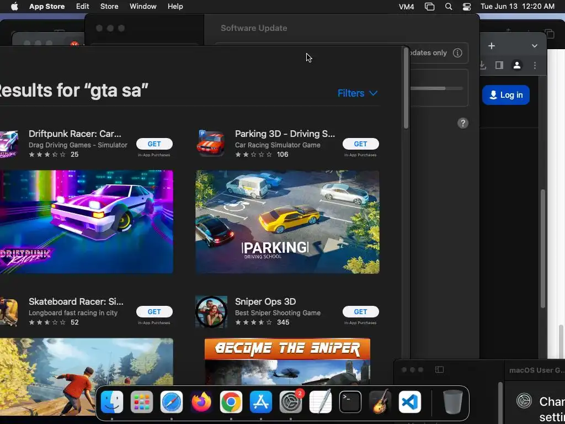Open the Chrome profile avatar icon
Viewport: 565px width, 424px height.
pos(517,65)
